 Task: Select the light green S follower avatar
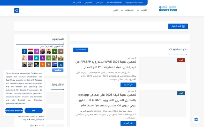[x=49, y=58]
